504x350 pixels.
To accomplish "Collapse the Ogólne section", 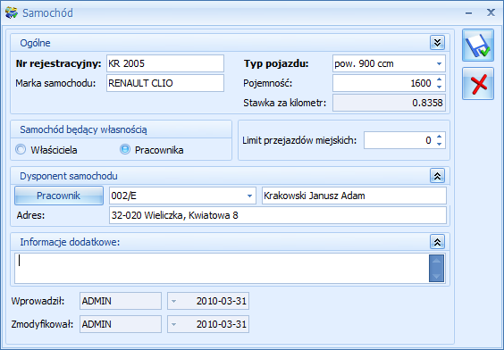I will (437, 42).
